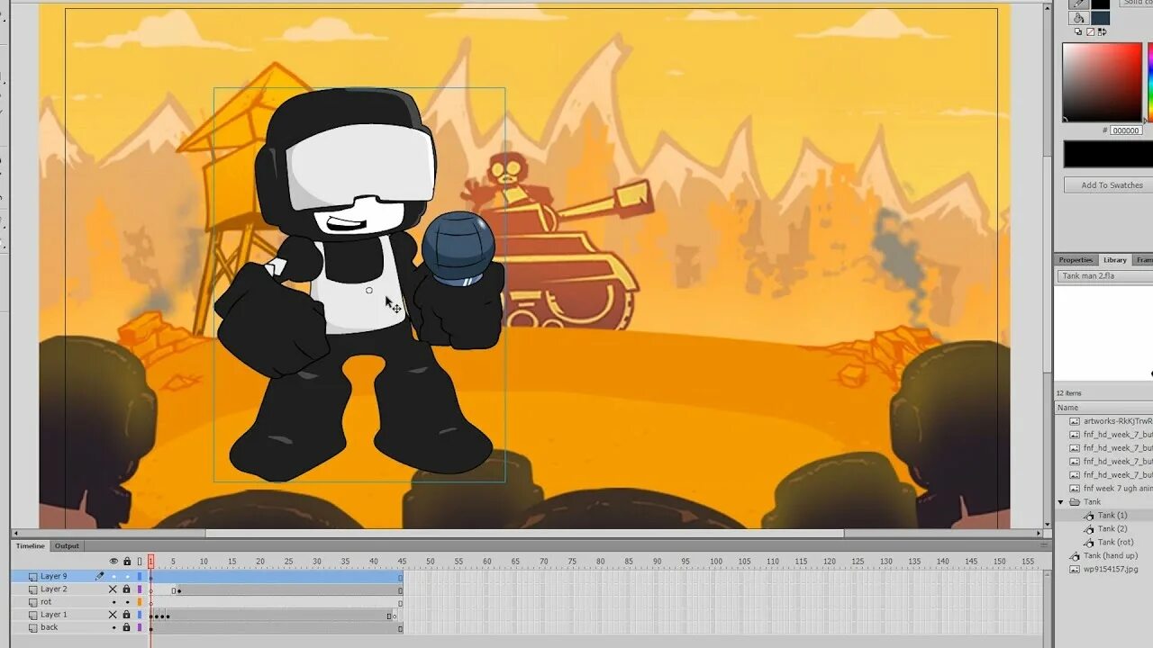
Task: Select the back layer in the timeline
Action: click(49, 627)
